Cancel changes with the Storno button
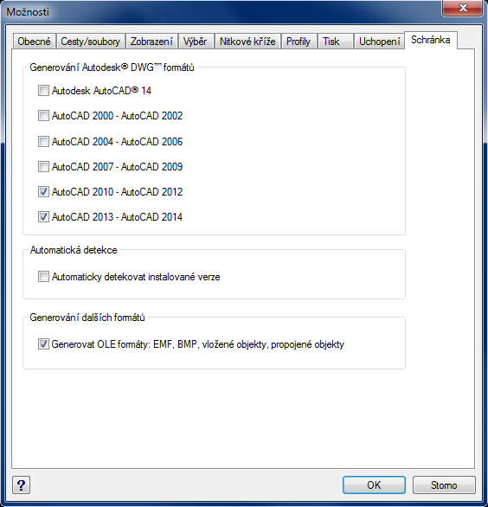This screenshot has width=488, height=507. [444, 485]
